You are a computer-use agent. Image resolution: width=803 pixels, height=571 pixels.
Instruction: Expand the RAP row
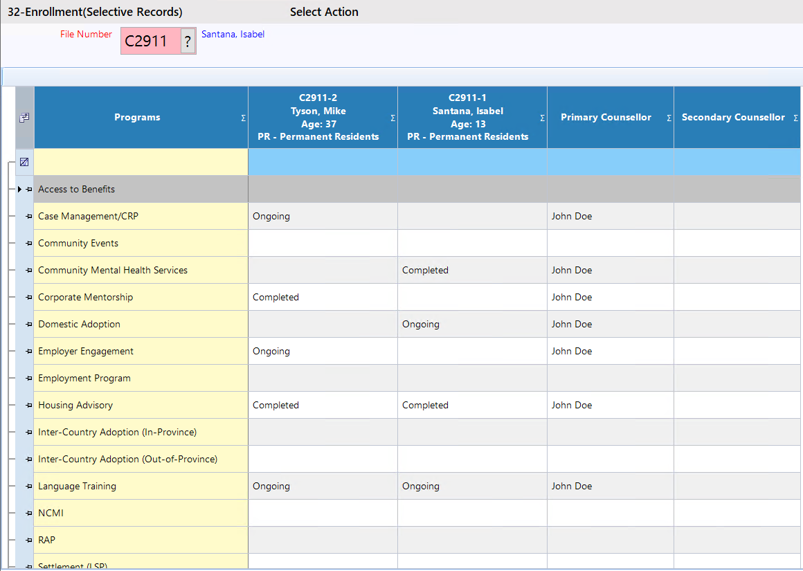tap(28, 541)
